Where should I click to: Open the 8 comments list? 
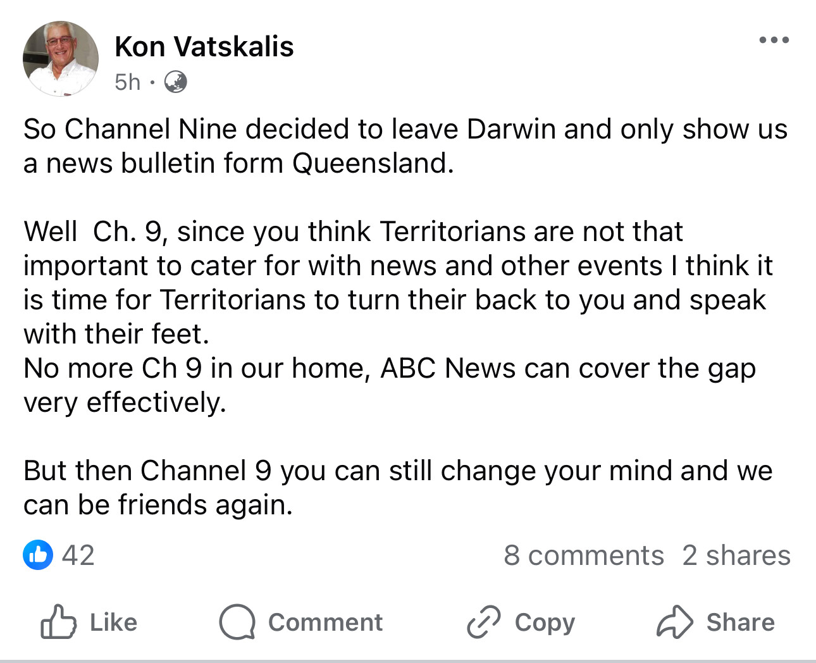[x=583, y=555]
